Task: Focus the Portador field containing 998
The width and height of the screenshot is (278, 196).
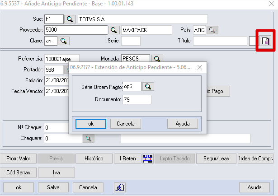Action: [x=54, y=70]
